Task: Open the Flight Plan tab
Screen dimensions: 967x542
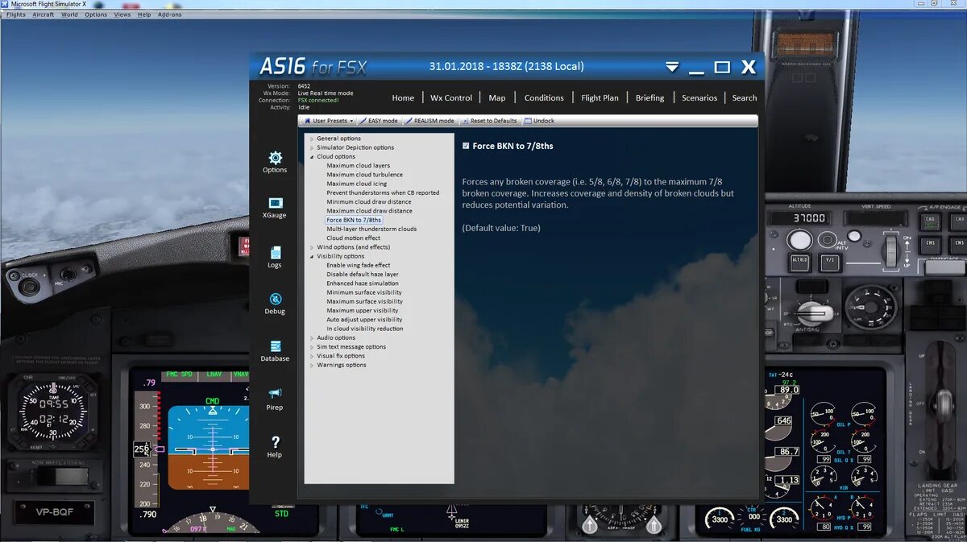Action: pos(600,98)
